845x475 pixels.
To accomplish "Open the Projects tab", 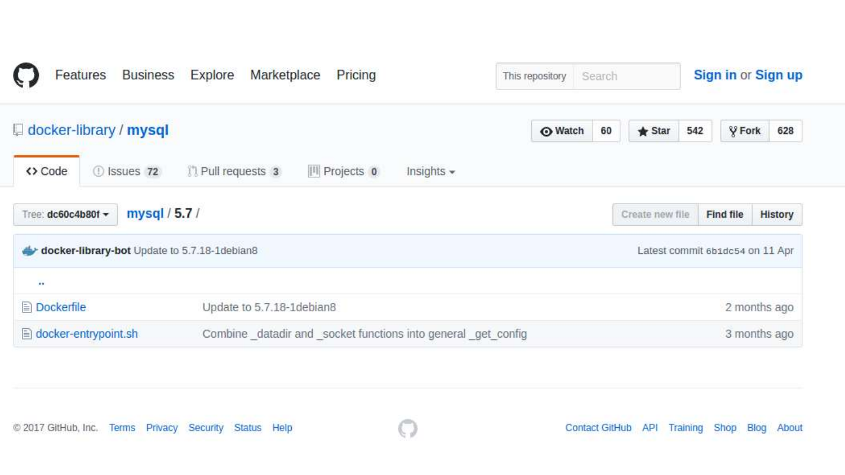I will pyautogui.click(x=343, y=172).
